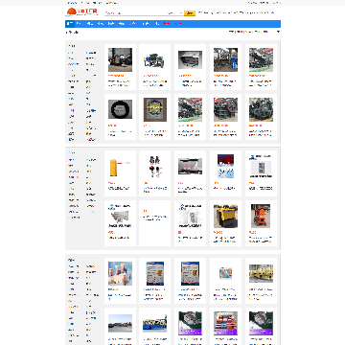Open the gray metal box product thumbnail
Screen dimensions: 345x345
pyautogui.click(x=190, y=59)
